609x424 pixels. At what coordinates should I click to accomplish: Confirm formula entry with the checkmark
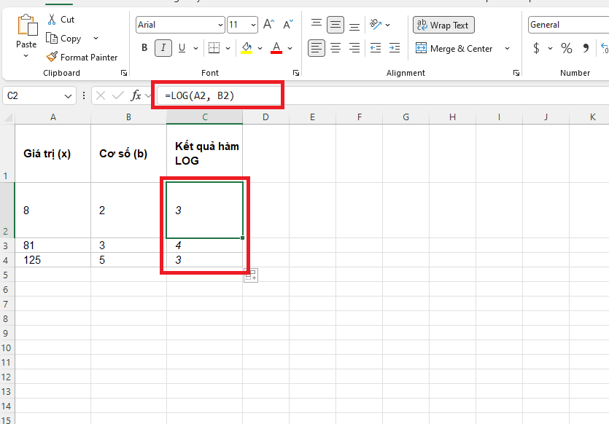pyautogui.click(x=118, y=95)
